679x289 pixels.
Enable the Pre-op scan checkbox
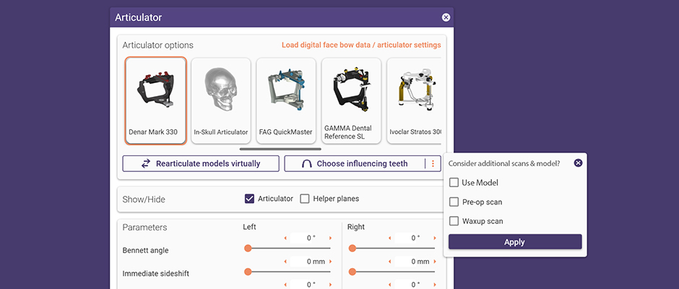[454, 202]
